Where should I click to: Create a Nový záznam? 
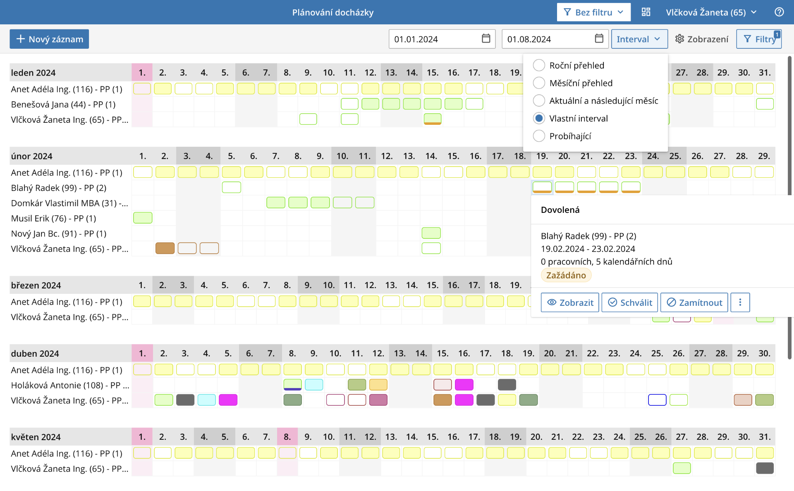click(x=49, y=39)
